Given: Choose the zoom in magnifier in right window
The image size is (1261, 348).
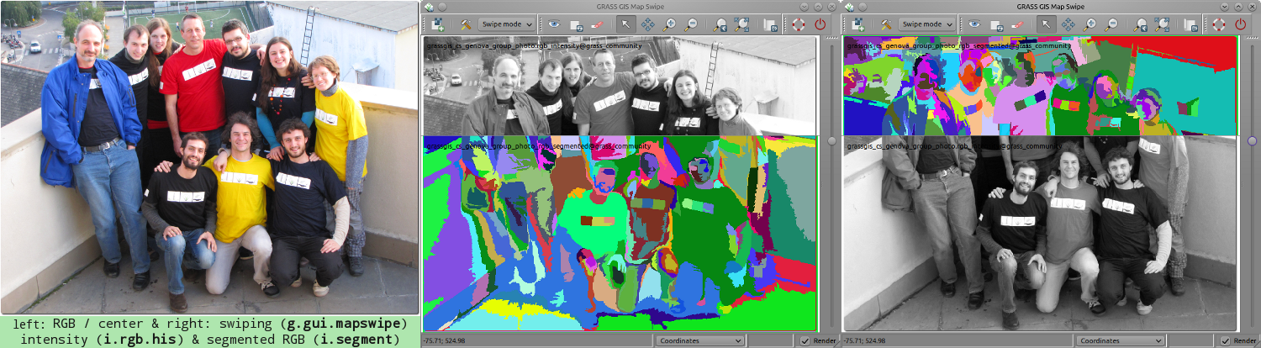Looking at the screenshot, I should pos(1090,24).
